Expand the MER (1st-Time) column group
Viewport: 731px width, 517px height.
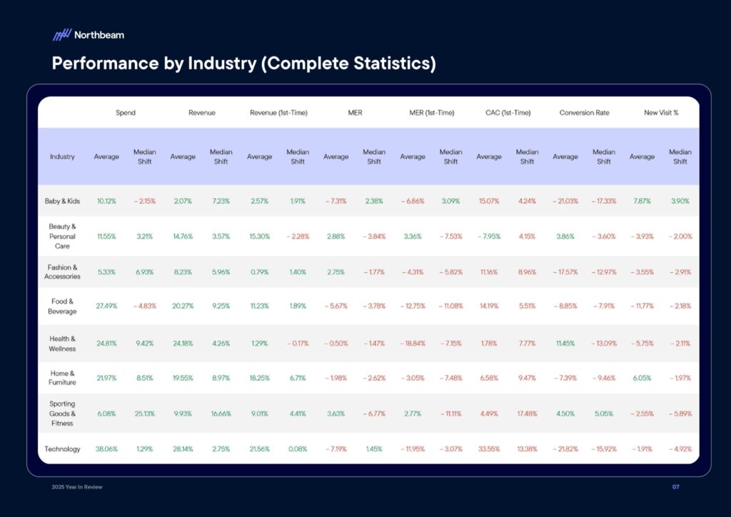click(431, 112)
